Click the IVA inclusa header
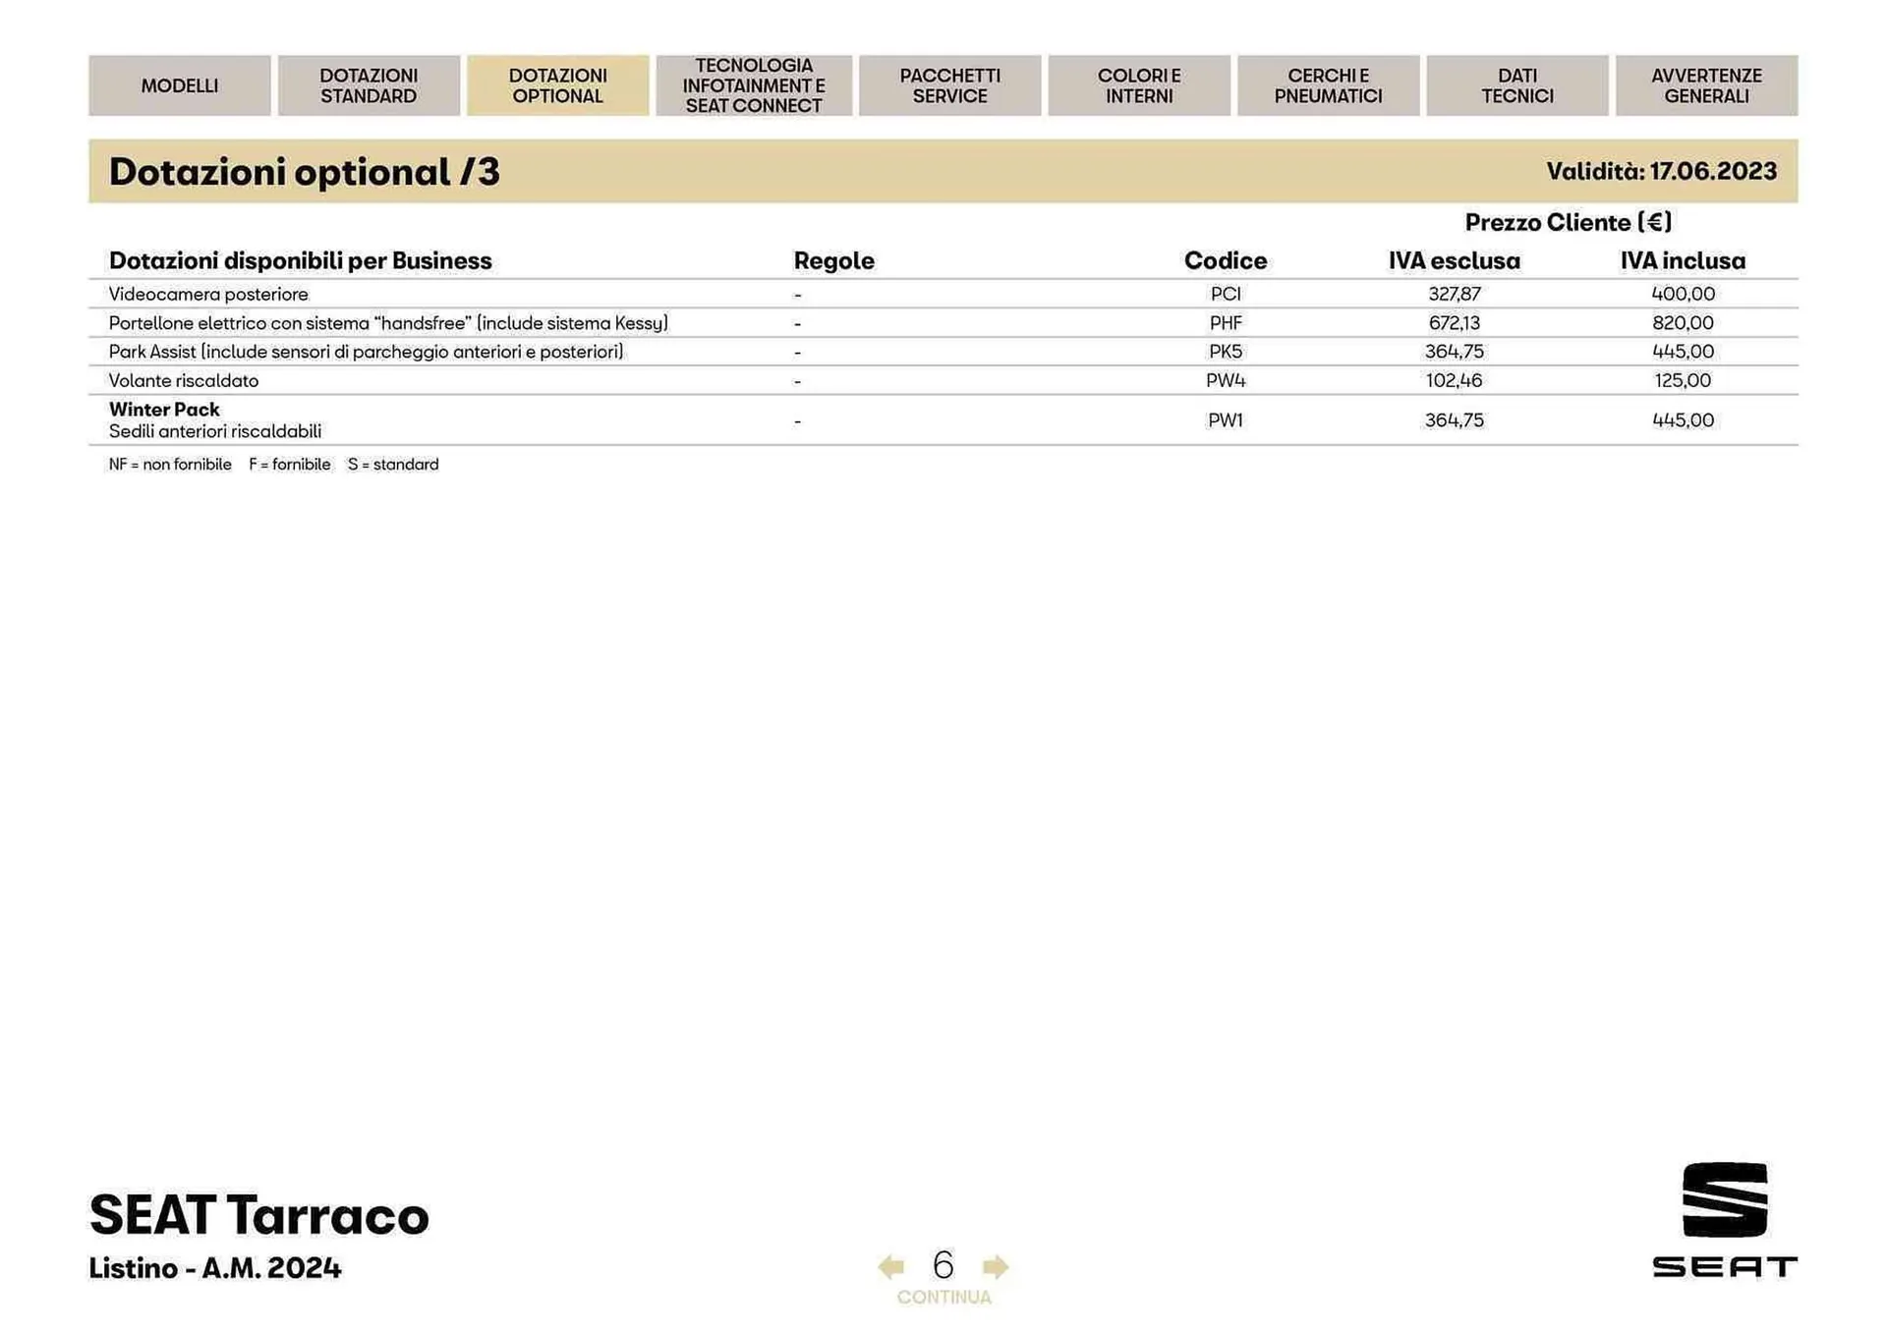 1684,261
